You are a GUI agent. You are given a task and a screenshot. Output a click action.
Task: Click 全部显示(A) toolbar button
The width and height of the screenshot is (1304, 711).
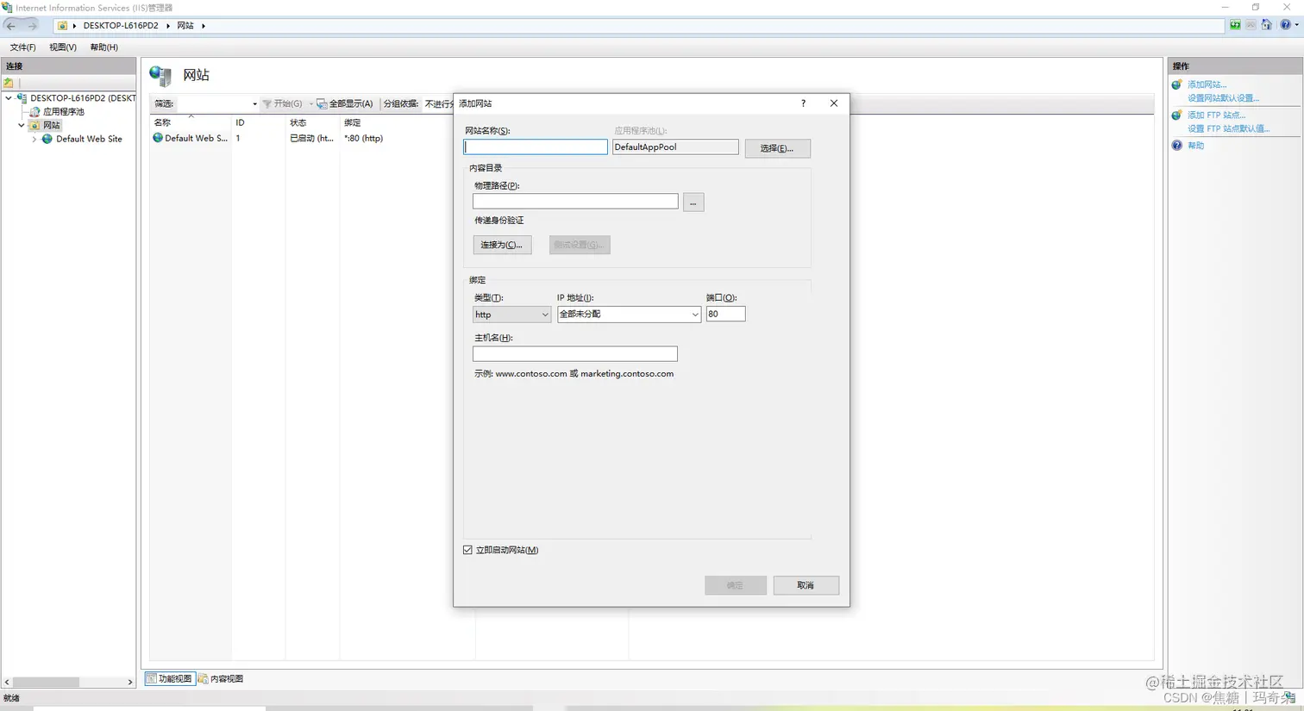click(x=345, y=104)
